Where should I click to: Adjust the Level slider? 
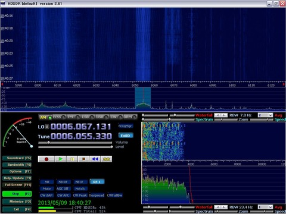[x=75, y=147]
